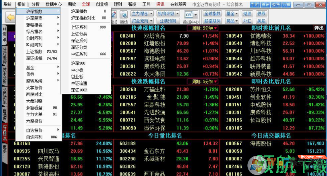The image size is (327, 176).
Task: Open the 资金流向 dropdown arrow
Action: pos(151,21)
